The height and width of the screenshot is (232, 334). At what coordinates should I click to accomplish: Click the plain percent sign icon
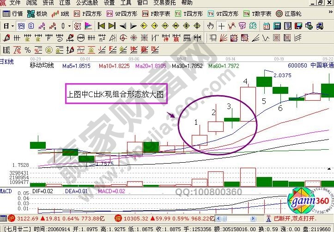pos(28,50)
